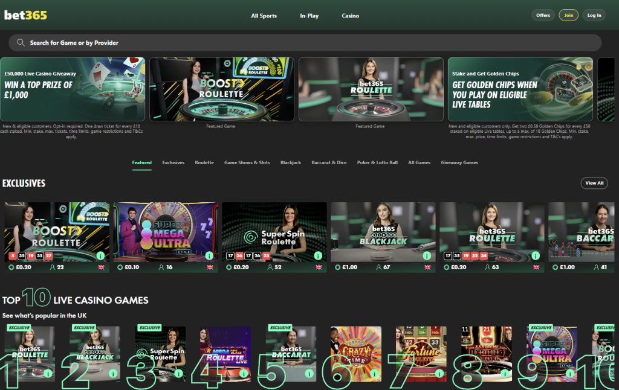Click chip stake icon next to £0.10
Viewport: 619px width, 390px height.
pyautogui.click(x=120, y=267)
